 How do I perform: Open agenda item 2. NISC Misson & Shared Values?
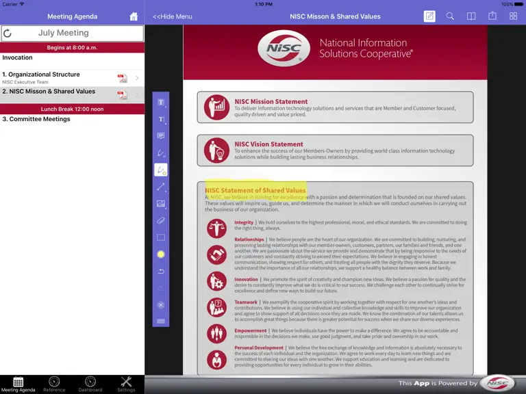tap(72, 95)
